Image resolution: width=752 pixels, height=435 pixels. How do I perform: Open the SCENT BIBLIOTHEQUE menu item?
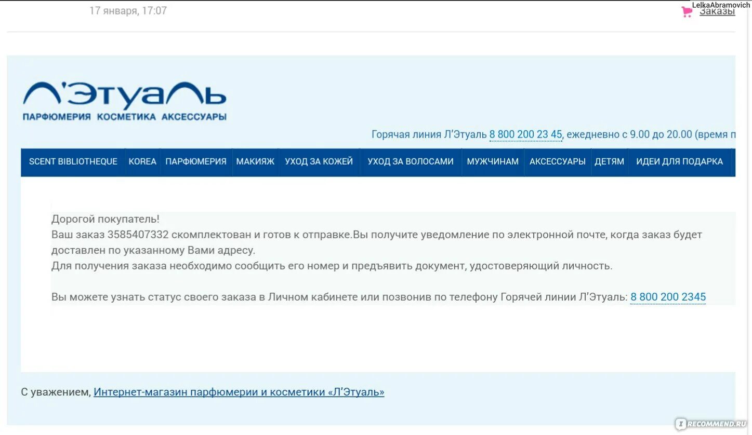point(73,161)
